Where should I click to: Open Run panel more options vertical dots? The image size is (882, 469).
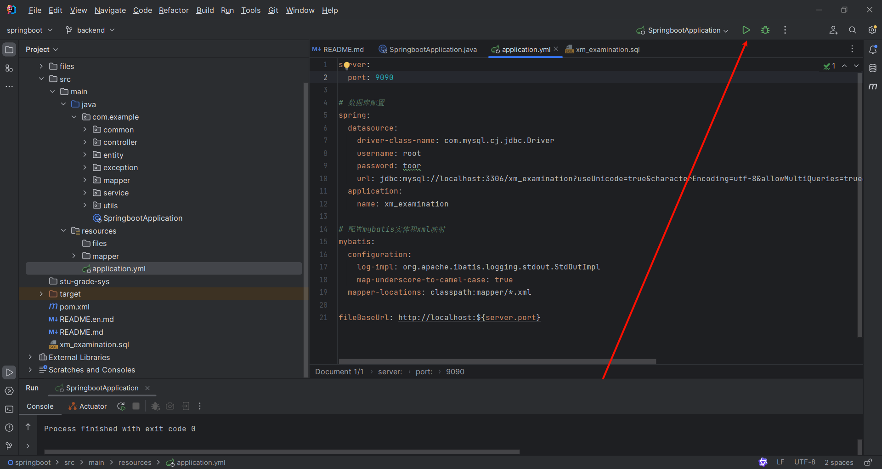point(200,406)
